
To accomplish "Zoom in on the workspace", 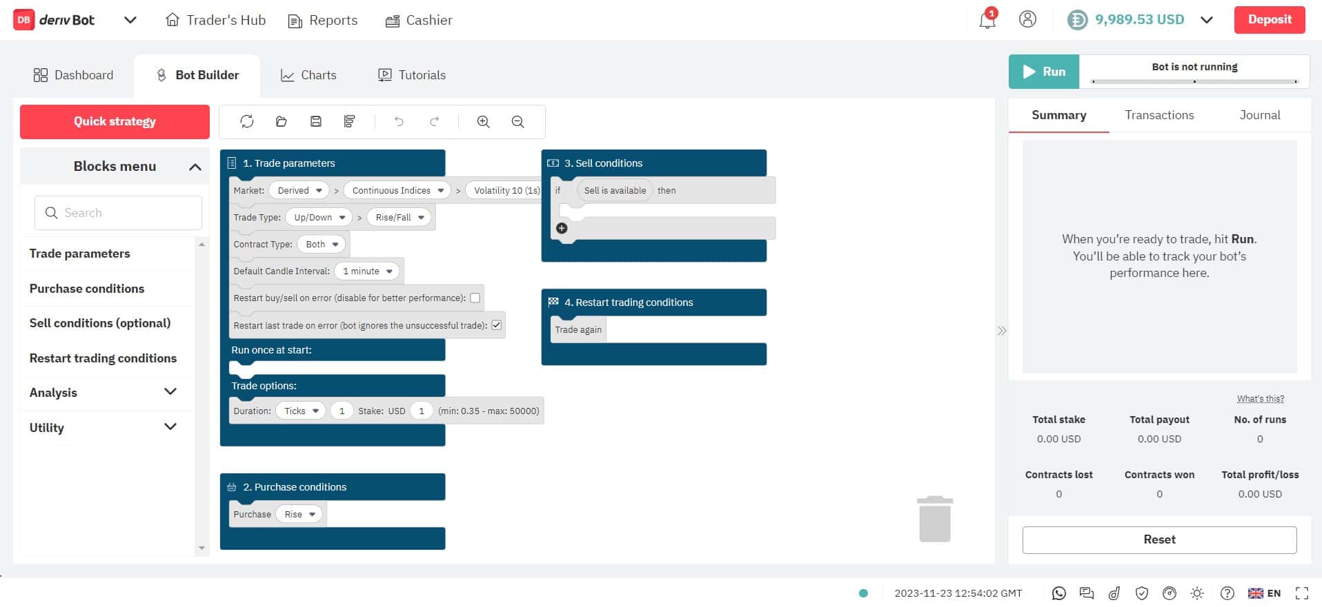I will [x=483, y=121].
